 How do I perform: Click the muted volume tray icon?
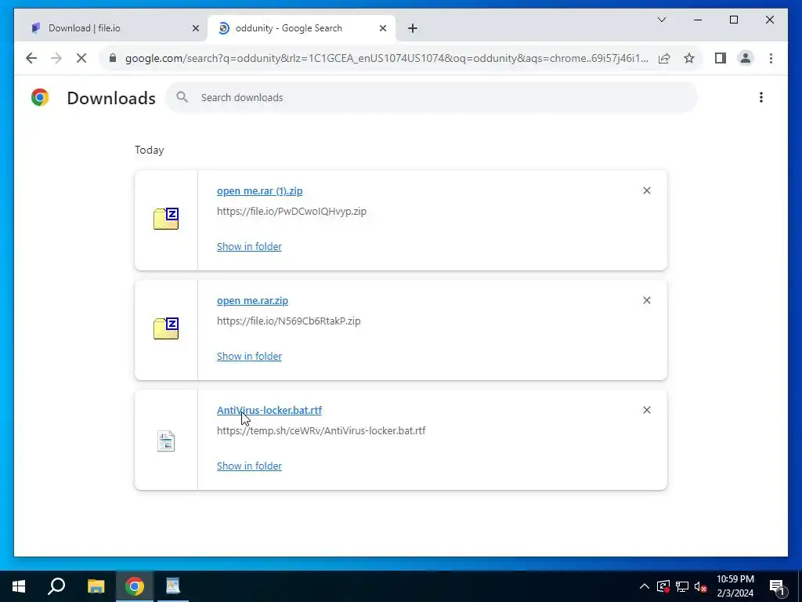click(700, 586)
